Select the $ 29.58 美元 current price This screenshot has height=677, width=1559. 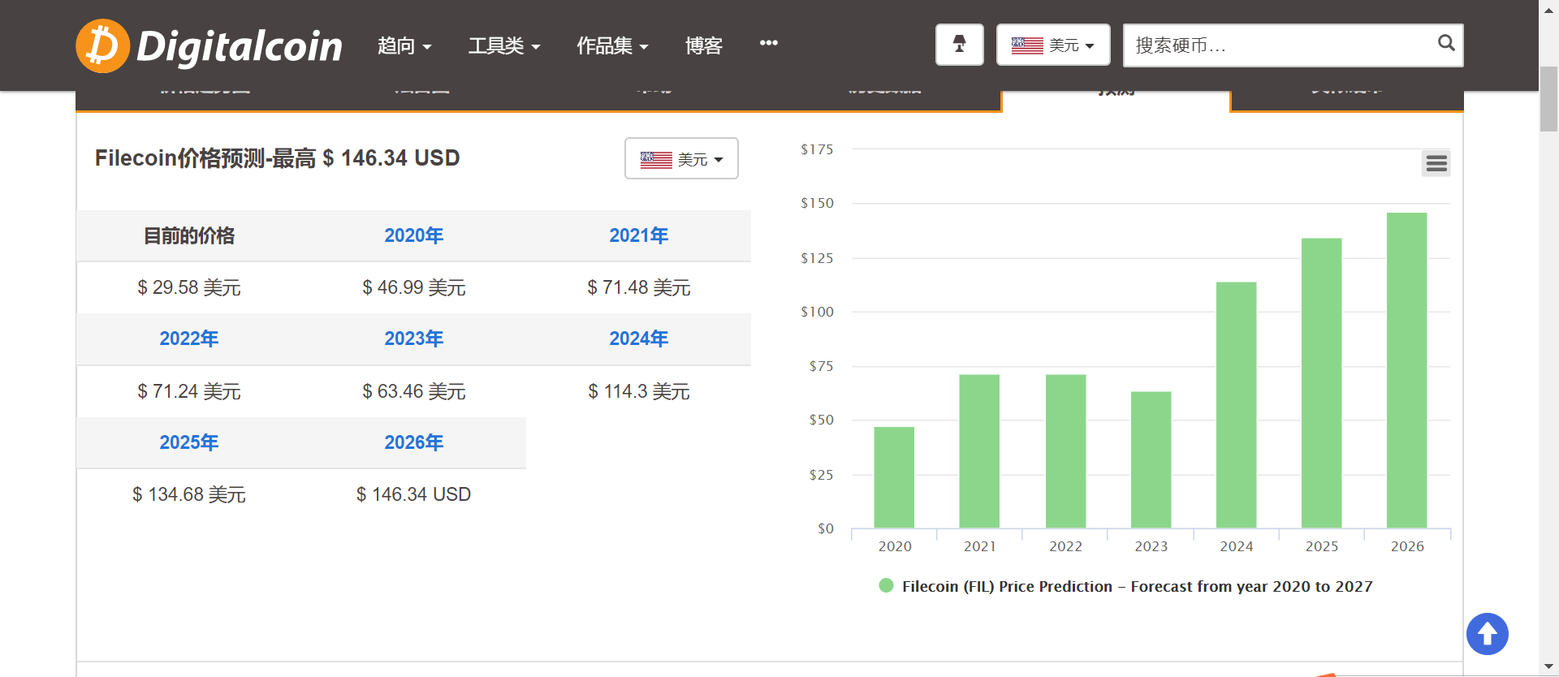[x=189, y=287]
